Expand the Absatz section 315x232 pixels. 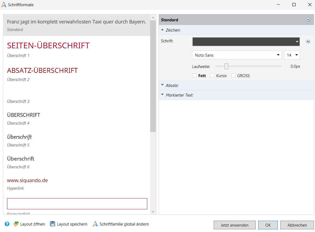163,85
